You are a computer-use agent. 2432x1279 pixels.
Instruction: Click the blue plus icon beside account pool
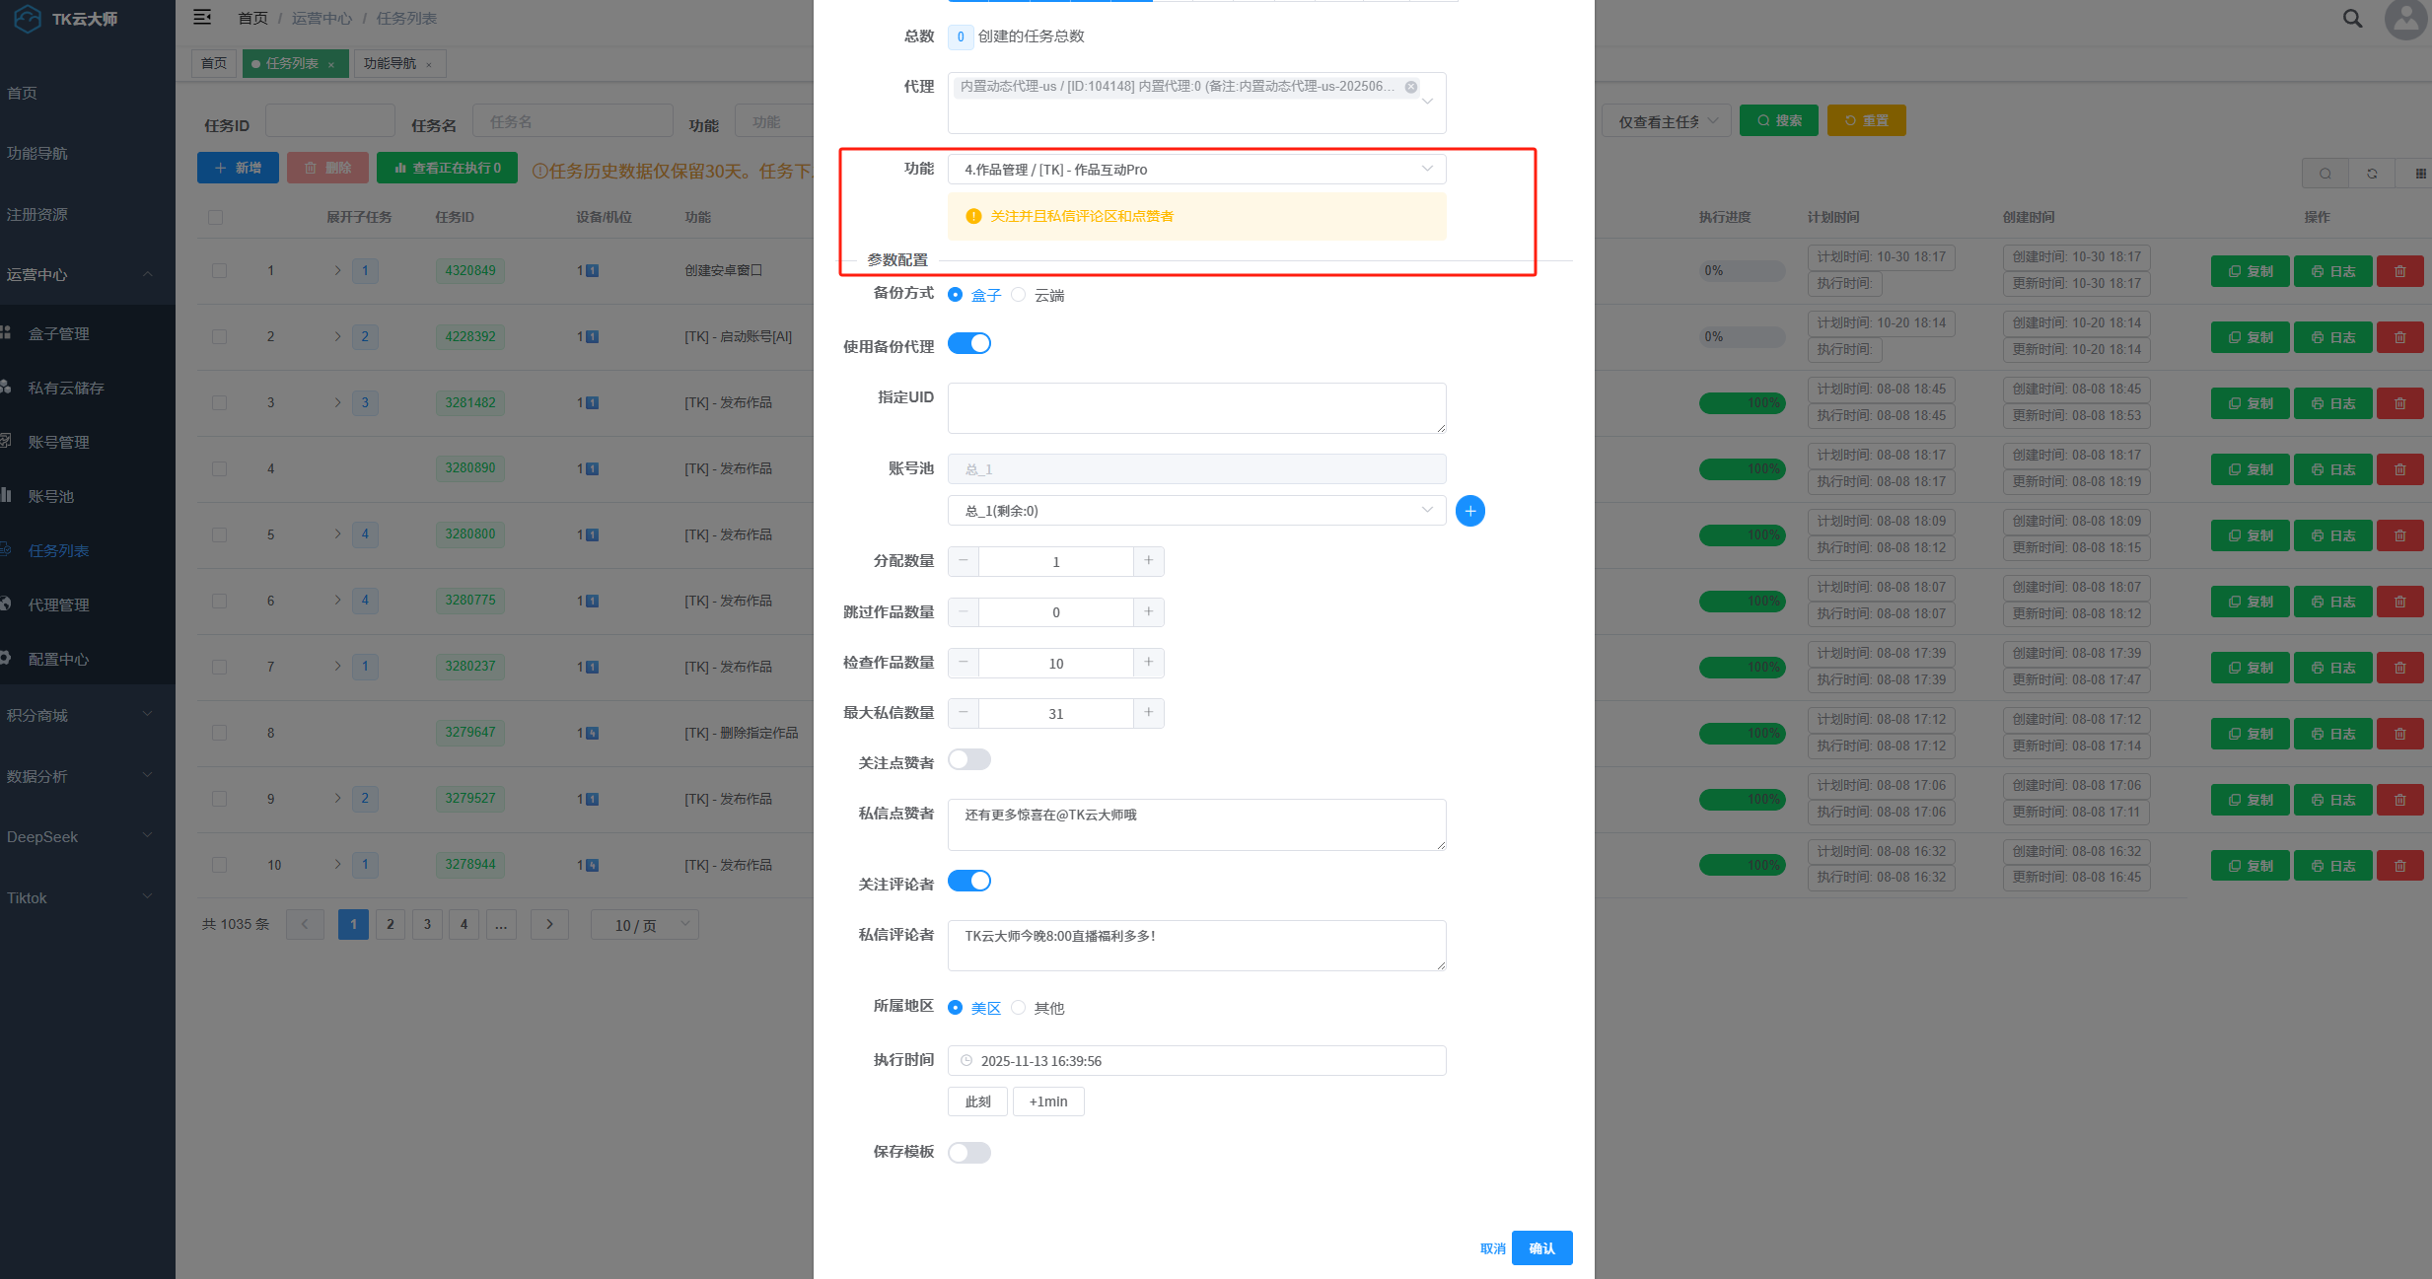(1469, 511)
